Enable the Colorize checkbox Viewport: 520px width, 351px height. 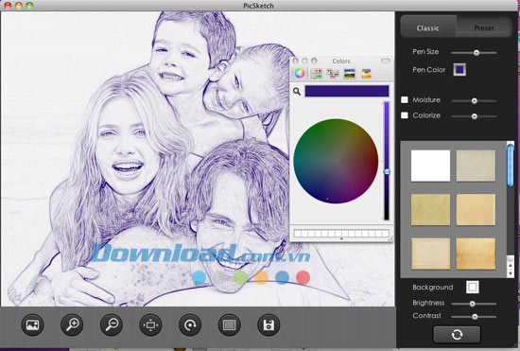405,115
